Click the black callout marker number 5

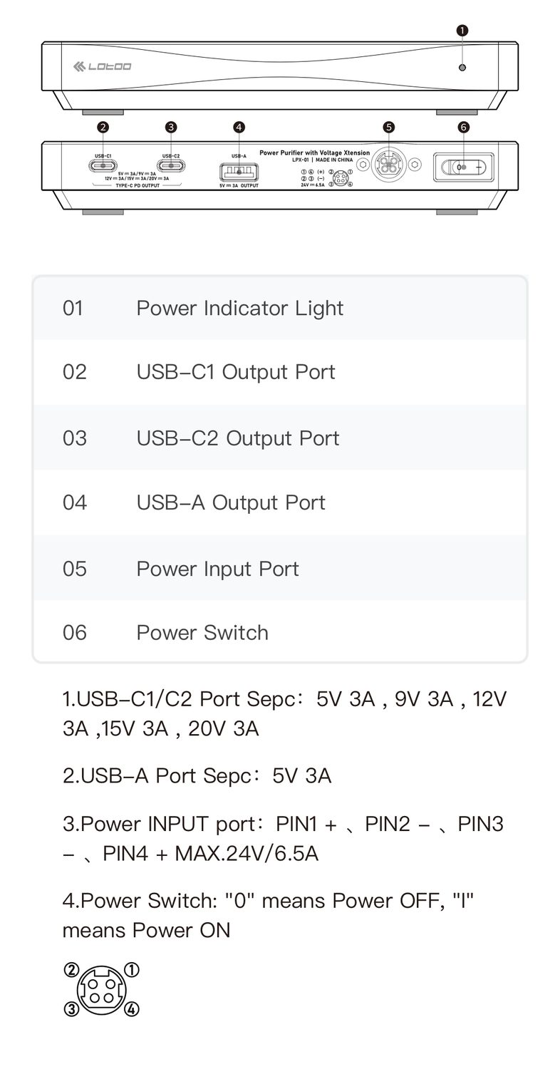(x=388, y=127)
